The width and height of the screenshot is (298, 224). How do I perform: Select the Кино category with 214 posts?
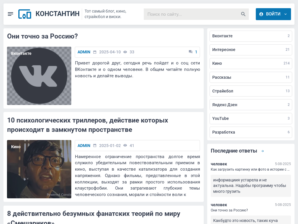pos(251,63)
